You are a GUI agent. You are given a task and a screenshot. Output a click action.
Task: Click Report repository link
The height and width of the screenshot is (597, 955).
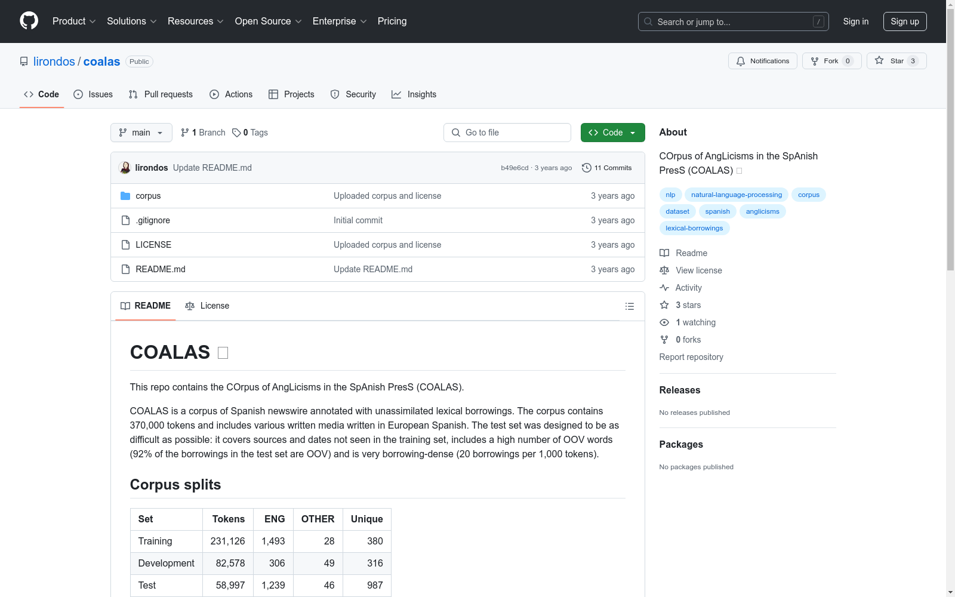click(691, 357)
